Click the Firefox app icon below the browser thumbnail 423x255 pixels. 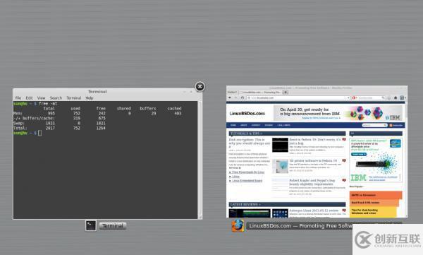click(238, 225)
